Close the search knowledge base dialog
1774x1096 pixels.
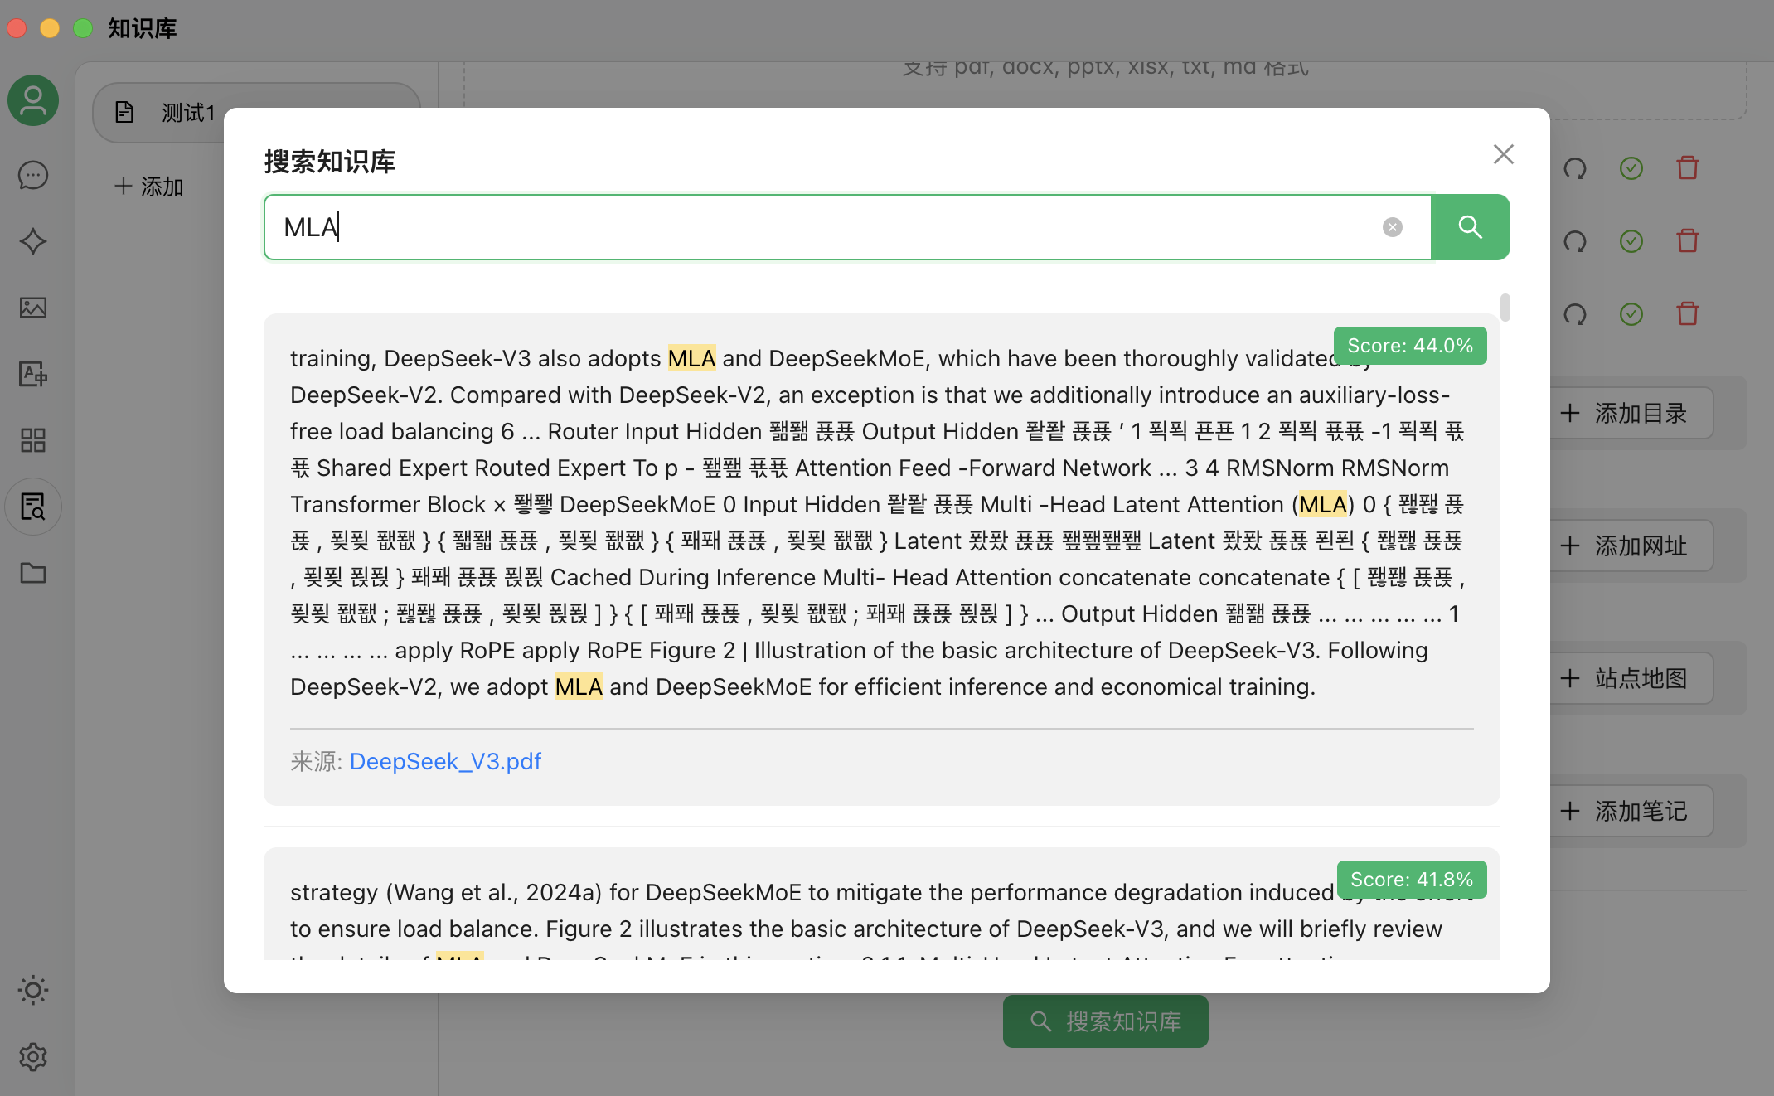tap(1503, 154)
